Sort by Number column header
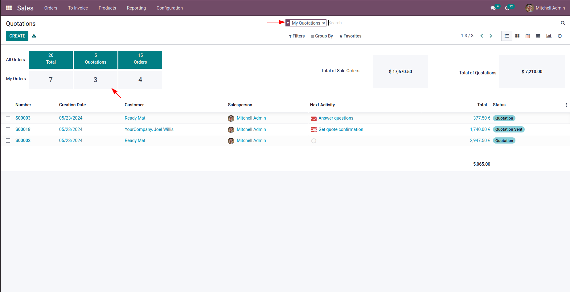 [23, 105]
